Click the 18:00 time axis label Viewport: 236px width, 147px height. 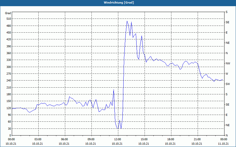[x=171, y=139]
